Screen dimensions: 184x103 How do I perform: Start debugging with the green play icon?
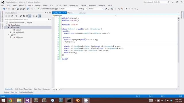click(x=38, y=9)
